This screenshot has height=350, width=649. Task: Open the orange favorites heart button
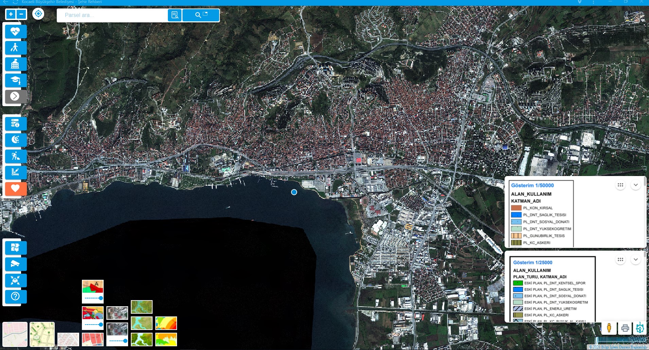15,189
